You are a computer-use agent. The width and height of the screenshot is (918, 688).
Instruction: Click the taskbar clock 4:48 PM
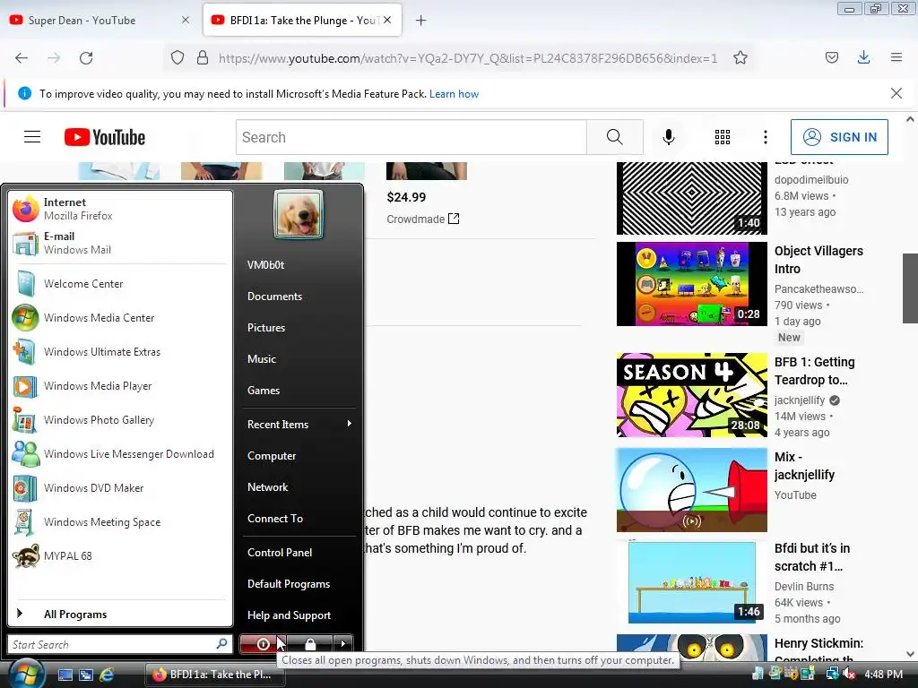point(883,675)
